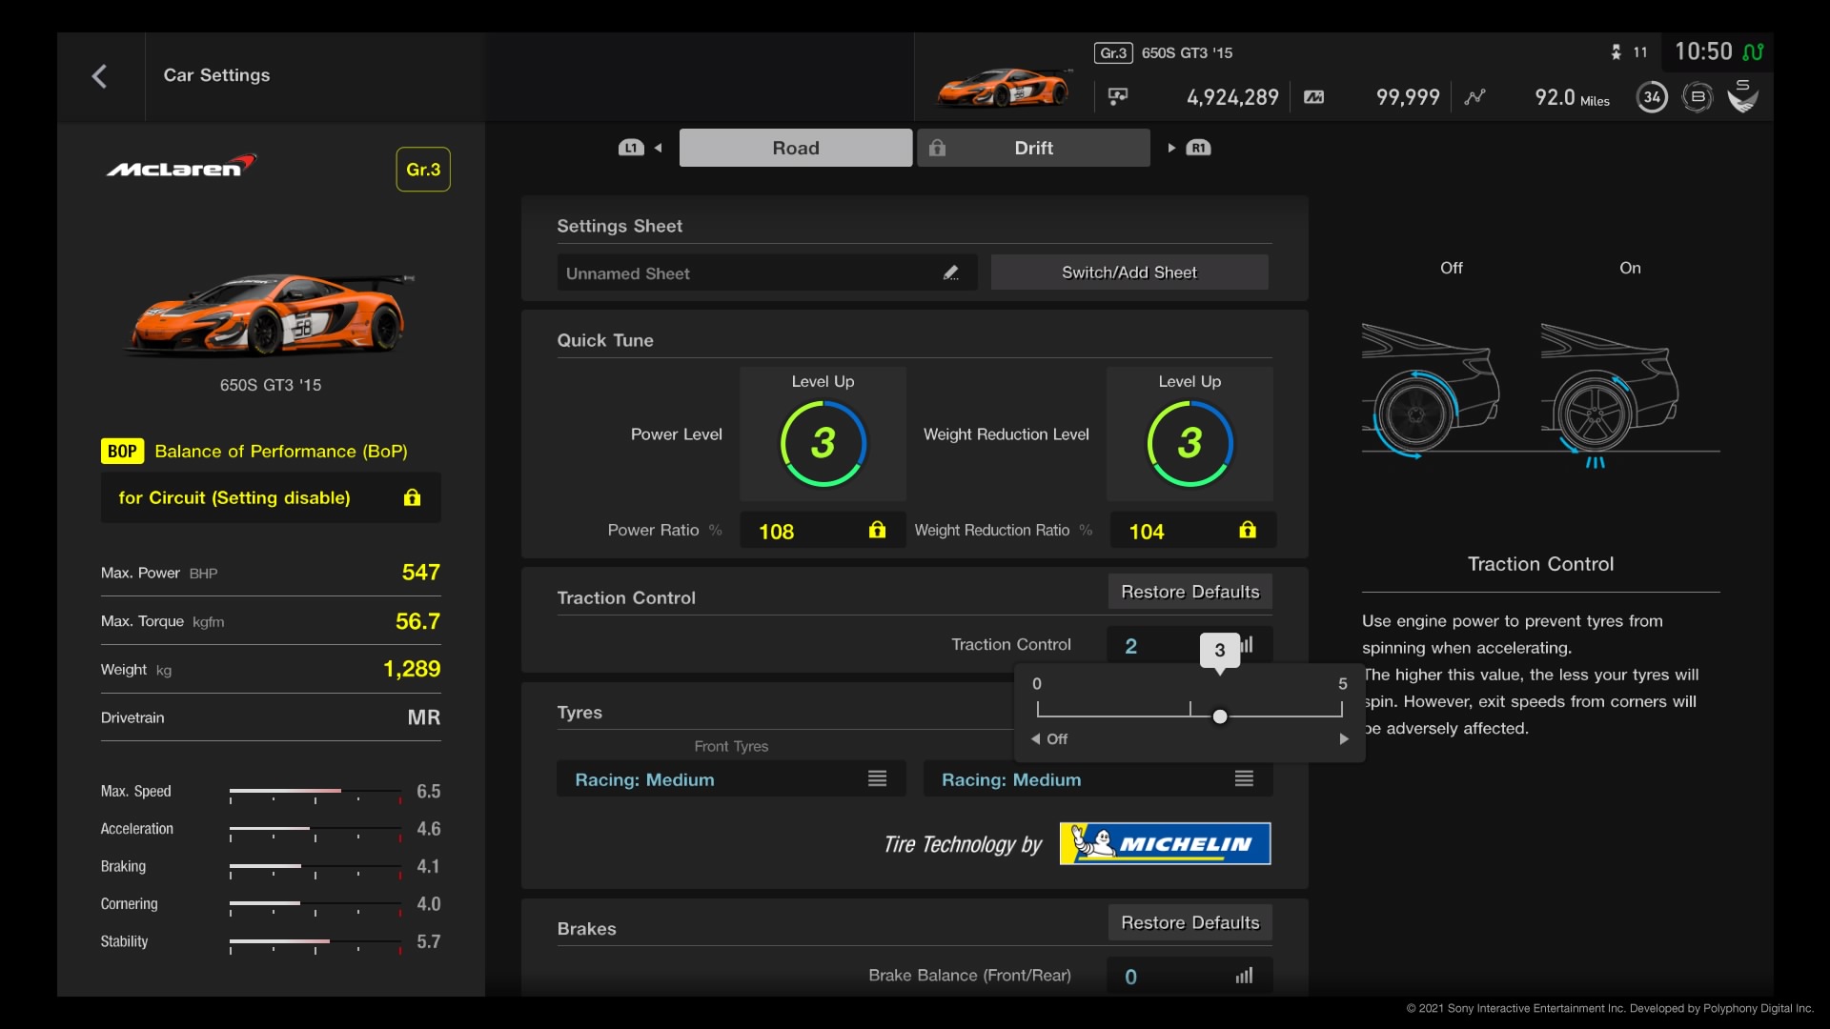Toggle to the Drift settings tab
This screenshot has height=1029, width=1830.
(1033, 149)
